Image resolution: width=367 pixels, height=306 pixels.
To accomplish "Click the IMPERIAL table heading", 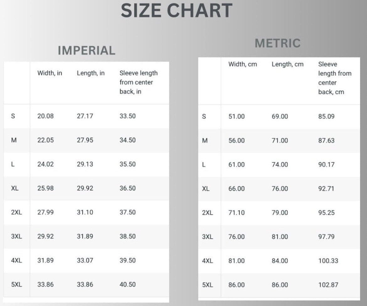I will tap(87, 51).
